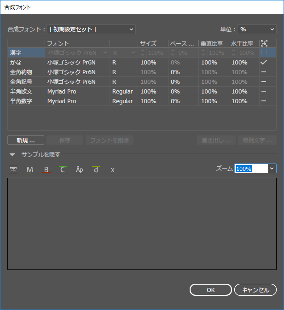Screen dimensions: 284x310
Task: Click vertical scale 100% in かな row
Action: (x=209, y=63)
